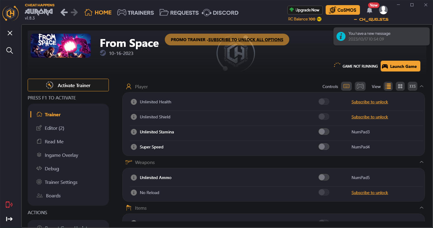Click the NumPad5 hotkey field
Image resolution: width=433 pixels, height=228 pixels.
(x=361, y=178)
